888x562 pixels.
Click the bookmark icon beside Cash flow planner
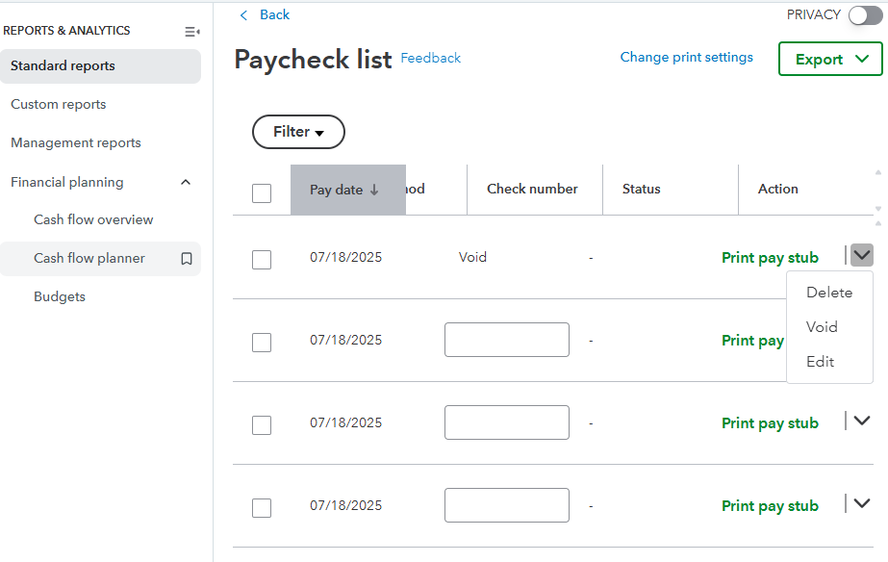pos(187,259)
